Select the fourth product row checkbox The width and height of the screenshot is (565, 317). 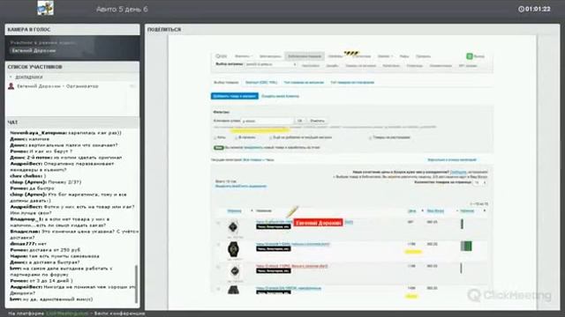pos(218,289)
